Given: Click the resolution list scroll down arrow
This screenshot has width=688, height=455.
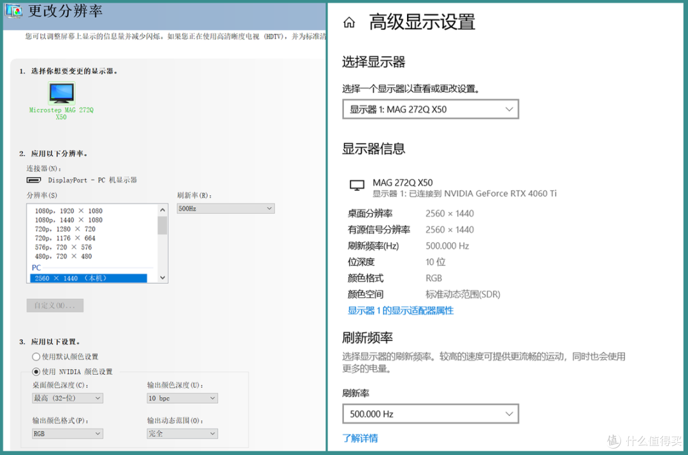Looking at the screenshot, I should 162,277.
